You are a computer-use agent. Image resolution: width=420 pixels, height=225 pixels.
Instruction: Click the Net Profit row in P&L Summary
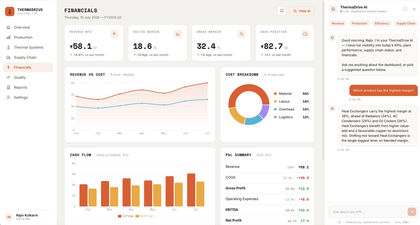[x=267, y=221]
